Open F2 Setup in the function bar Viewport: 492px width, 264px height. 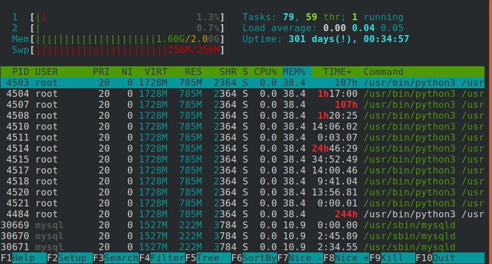70,258
